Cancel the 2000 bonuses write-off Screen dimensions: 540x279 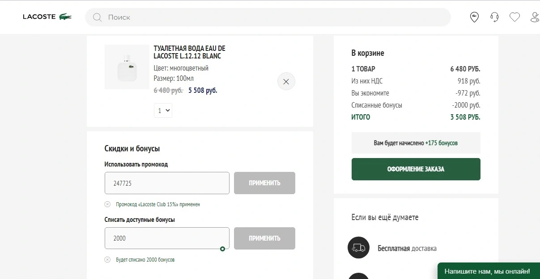(x=107, y=260)
